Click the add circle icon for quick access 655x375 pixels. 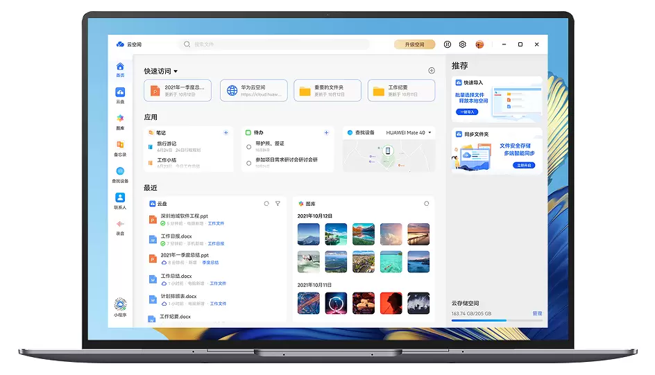click(432, 71)
